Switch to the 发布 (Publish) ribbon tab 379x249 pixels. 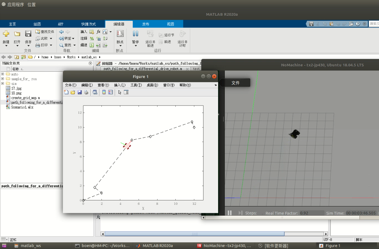(x=145, y=24)
